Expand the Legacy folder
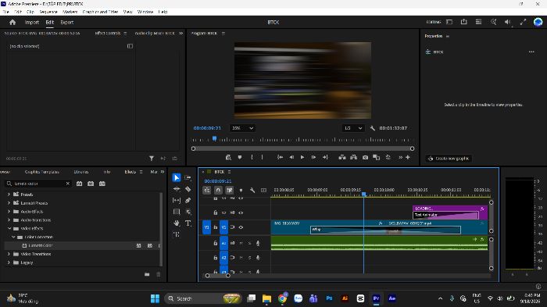The image size is (547, 307). pyautogui.click(x=9, y=262)
